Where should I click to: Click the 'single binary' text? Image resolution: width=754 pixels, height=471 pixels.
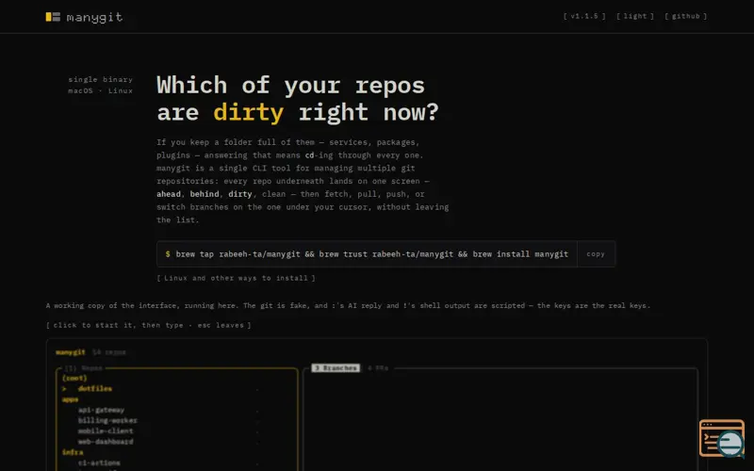coord(101,79)
